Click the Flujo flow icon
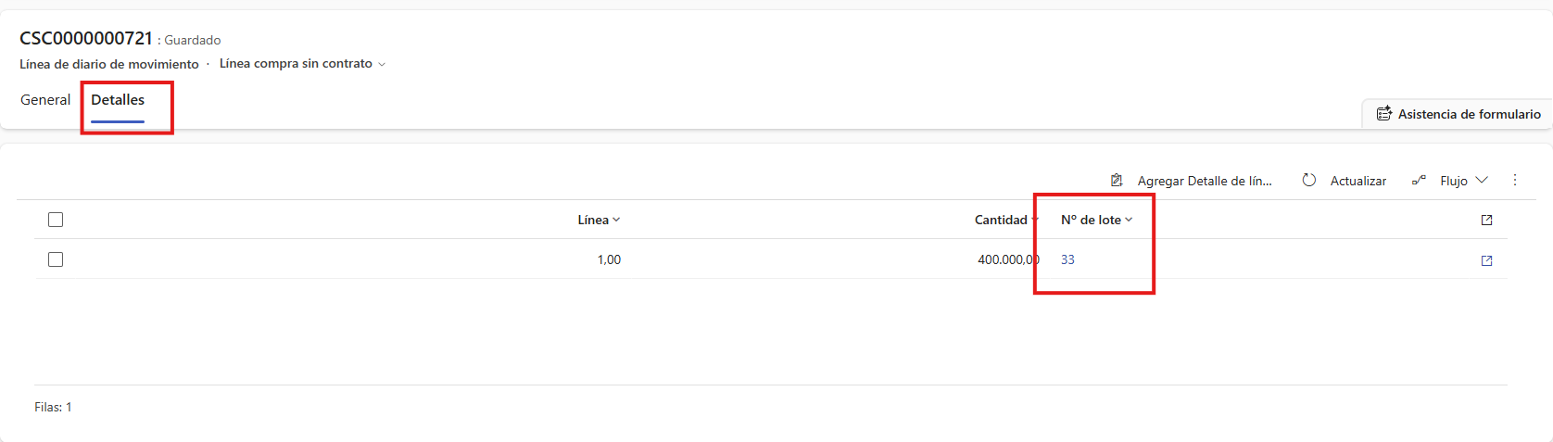Image resolution: width=1553 pixels, height=442 pixels. [1419, 181]
